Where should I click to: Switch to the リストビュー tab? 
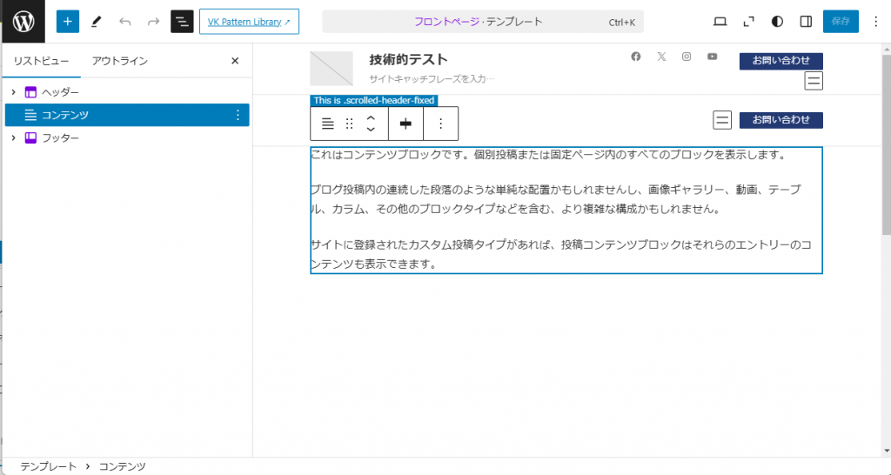click(41, 61)
